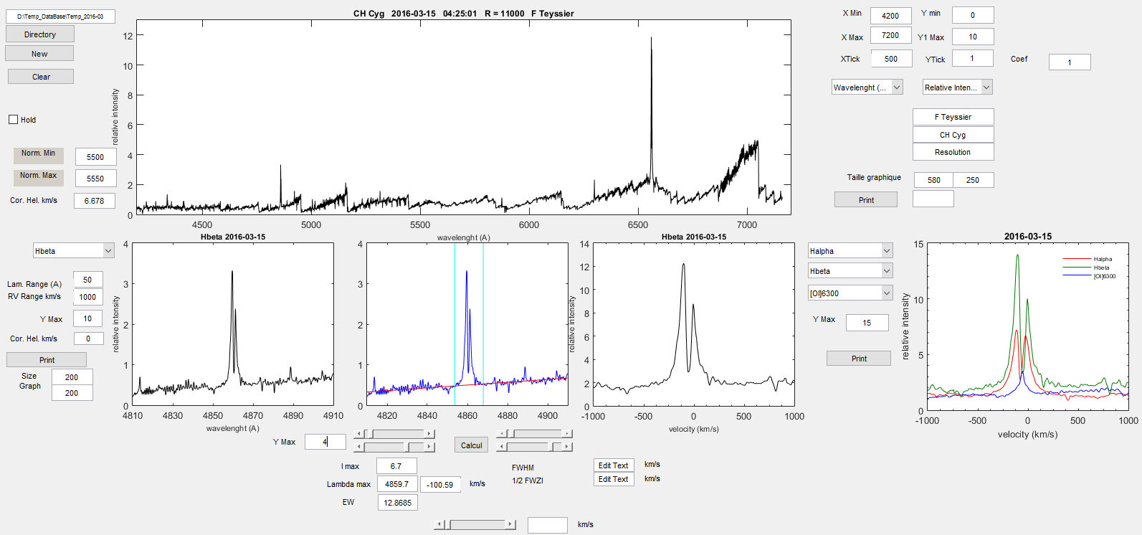
Task: Focus the Coef input field
Action: pyautogui.click(x=1069, y=62)
